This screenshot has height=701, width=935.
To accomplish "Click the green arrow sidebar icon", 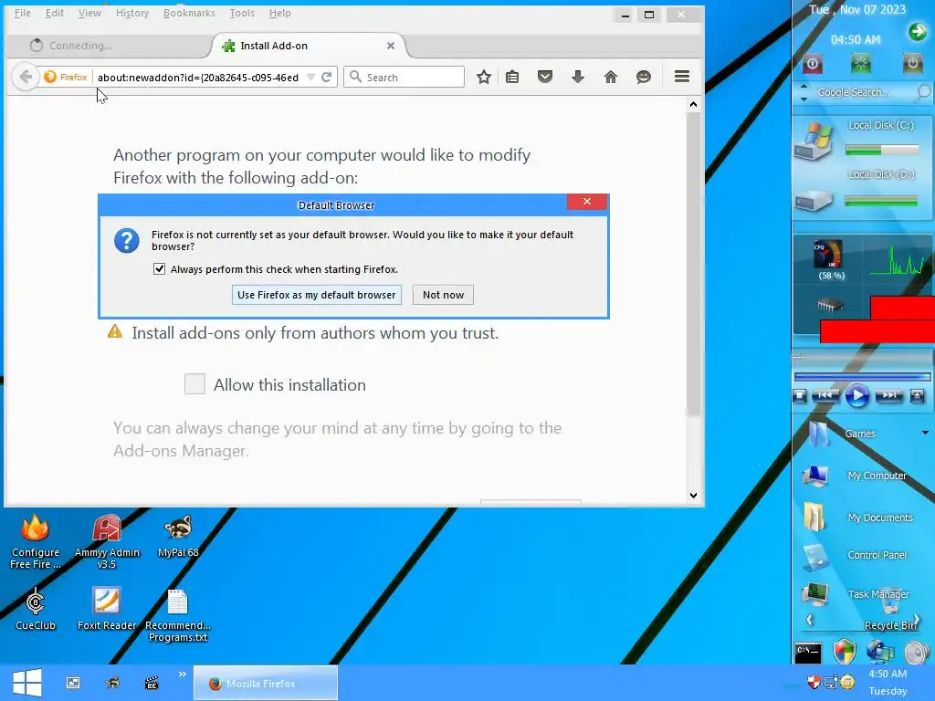I will (x=917, y=32).
